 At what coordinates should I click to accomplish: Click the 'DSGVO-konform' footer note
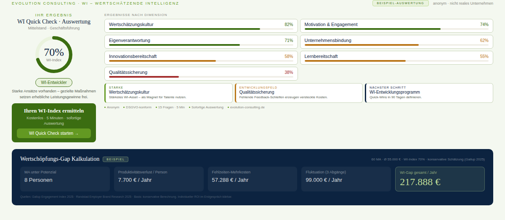click(x=138, y=107)
